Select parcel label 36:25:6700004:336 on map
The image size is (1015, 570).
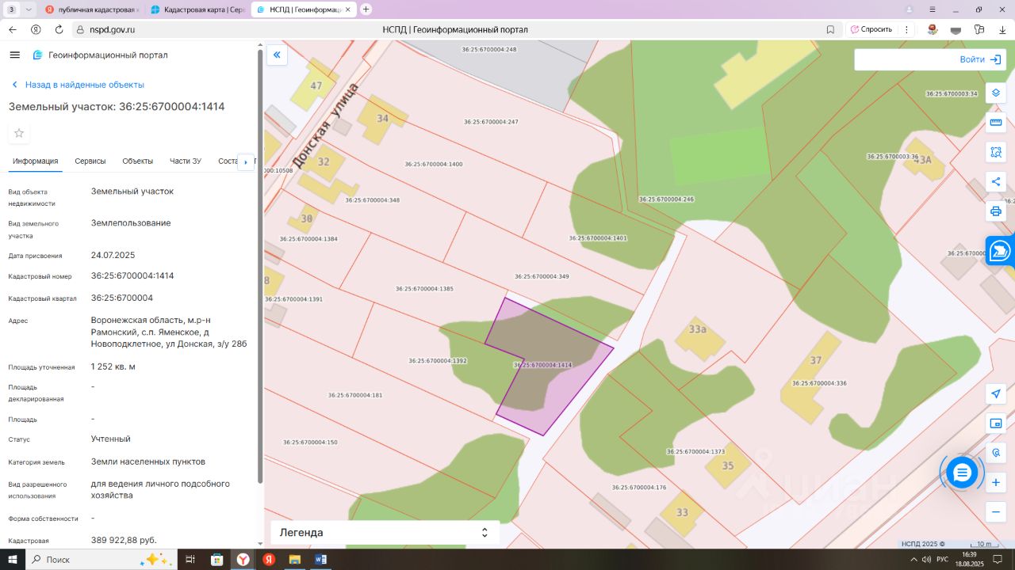819,383
